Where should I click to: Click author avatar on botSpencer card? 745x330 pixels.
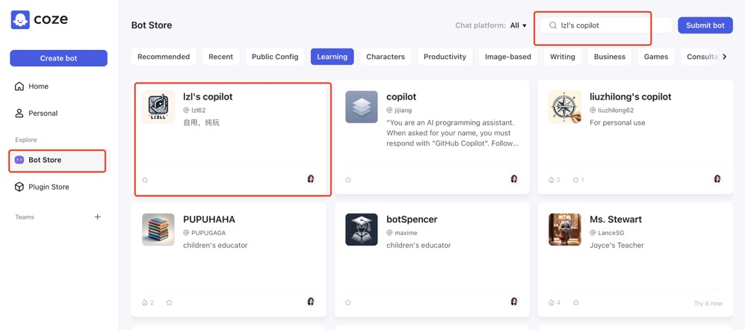(x=514, y=302)
